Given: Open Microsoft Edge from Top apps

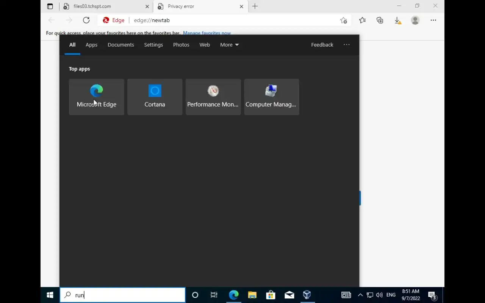Looking at the screenshot, I should pyautogui.click(x=97, y=97).
